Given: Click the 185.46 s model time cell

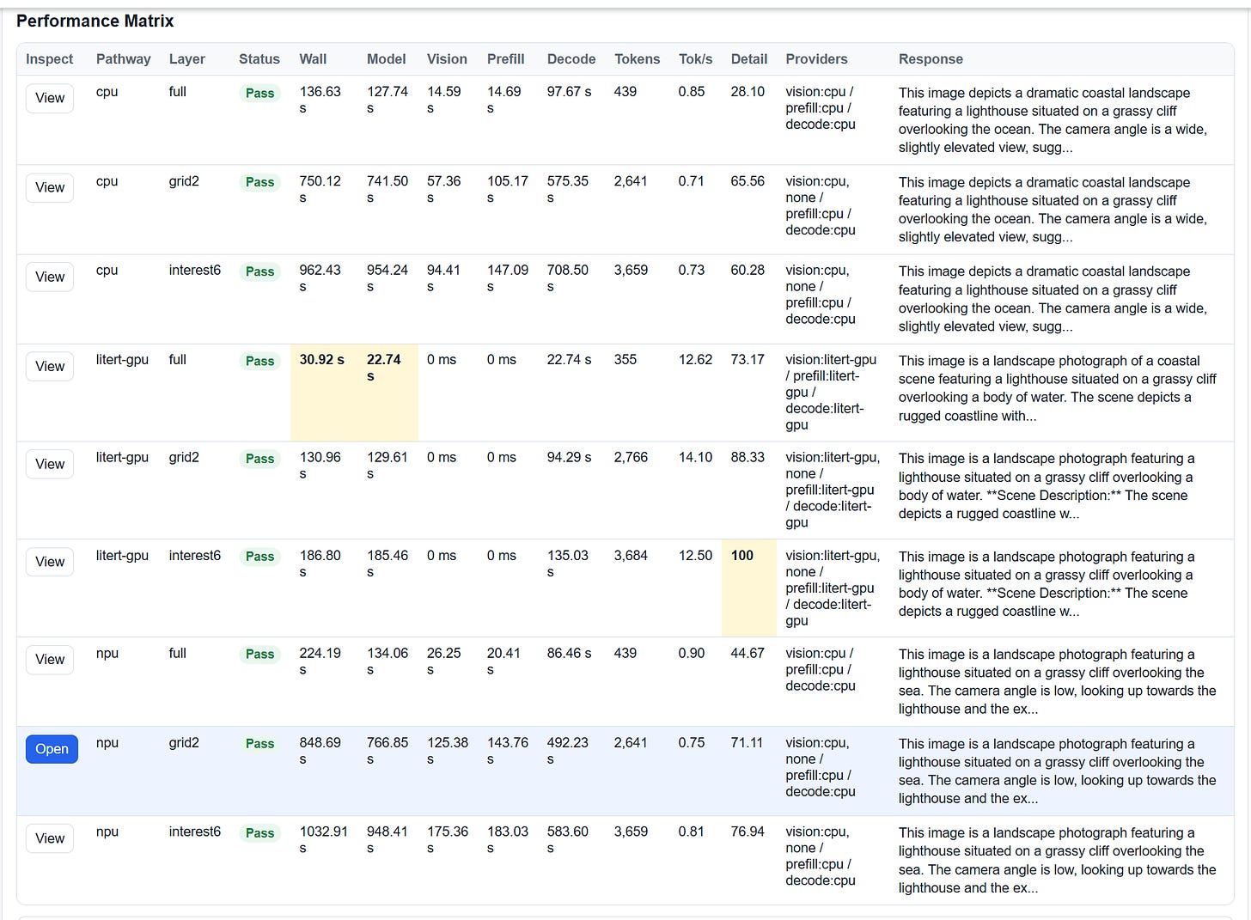Looking at the screenshot, I should [388, 564].
